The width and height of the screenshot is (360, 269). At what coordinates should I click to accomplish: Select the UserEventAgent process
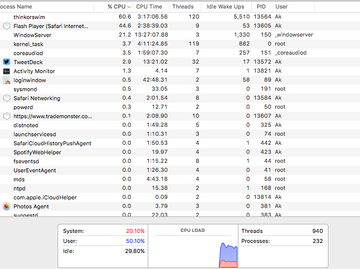pos(35,170)
